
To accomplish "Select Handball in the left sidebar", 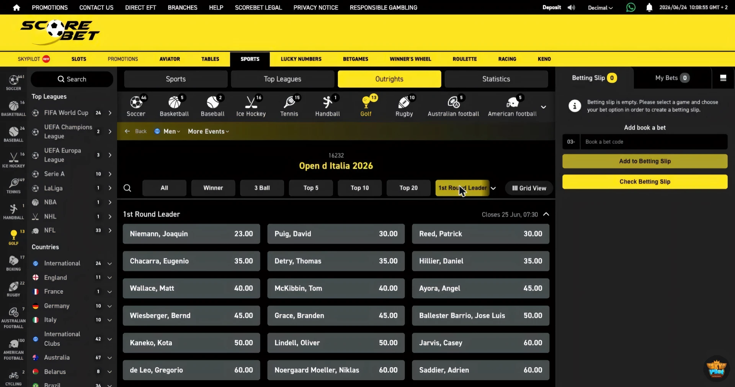I will (13, 211).
